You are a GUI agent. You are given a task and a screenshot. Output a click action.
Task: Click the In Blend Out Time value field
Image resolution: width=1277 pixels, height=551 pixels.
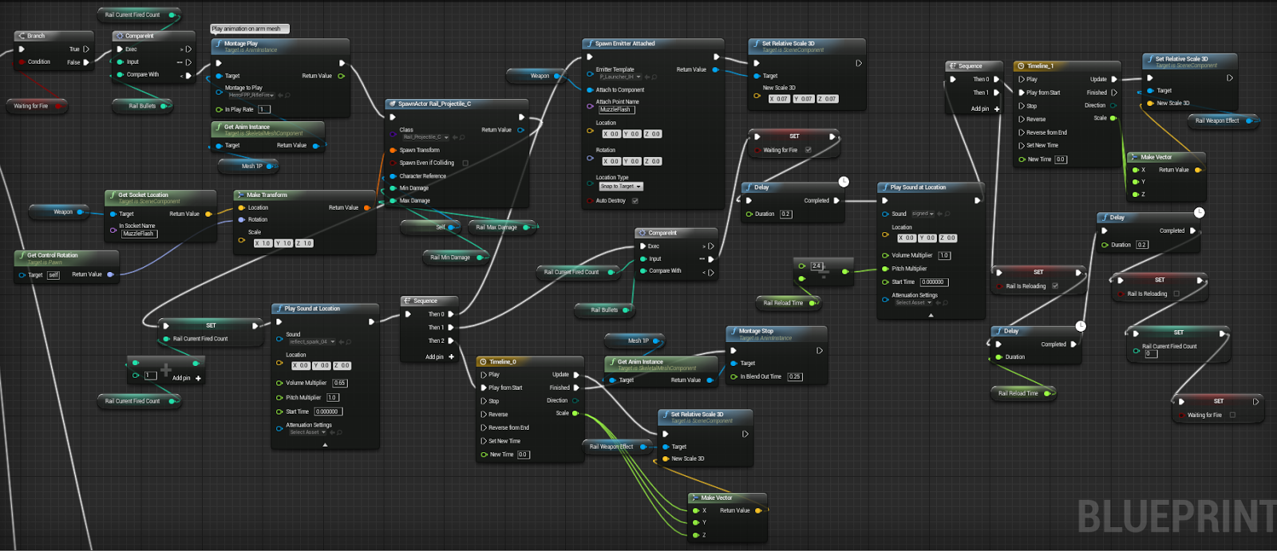795,376
